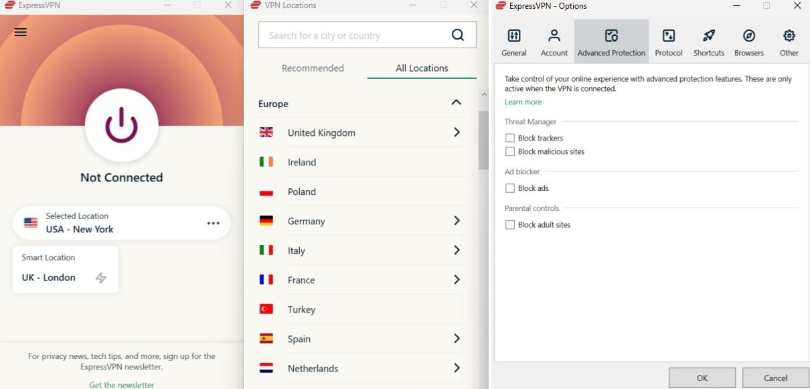
Task: Click the VPN Locations list scrollbar
Action: pyautogui.click(x=483, y=141)
